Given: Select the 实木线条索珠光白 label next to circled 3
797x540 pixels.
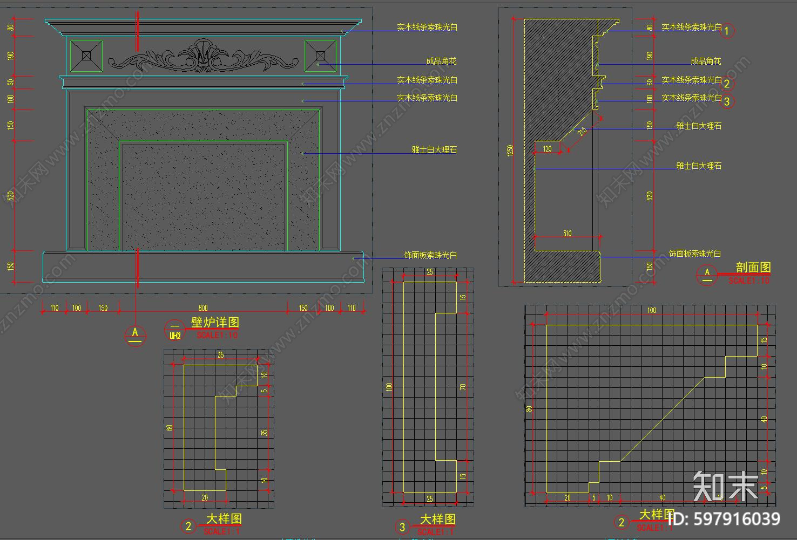Looking at the screenshot, I should tap(692, 98).
